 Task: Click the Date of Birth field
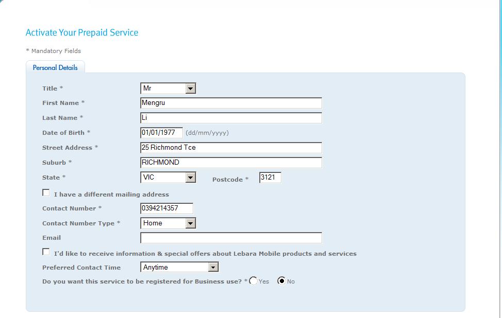161,133
